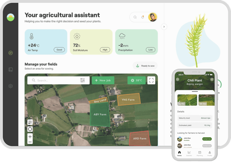The width and height of the screenshot is (231, 162).
Task: Toggle fullscreen map view
Action: coord(151,80)
